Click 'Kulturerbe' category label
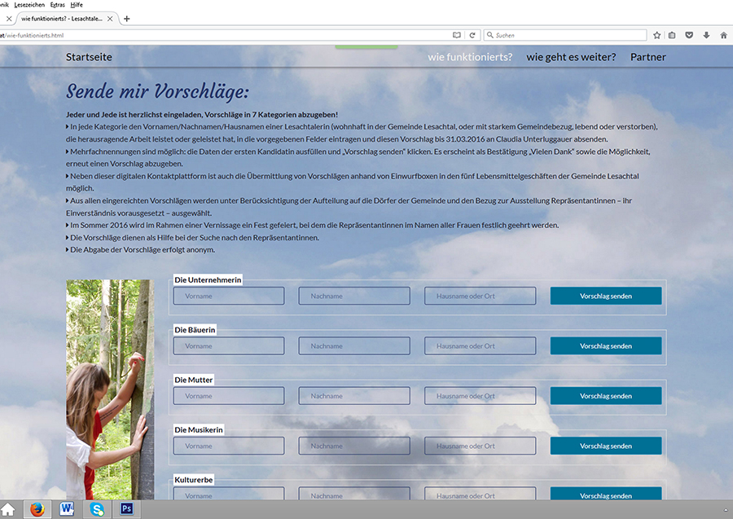This screenshot has height=519, width=733. (x=194, y=480)
